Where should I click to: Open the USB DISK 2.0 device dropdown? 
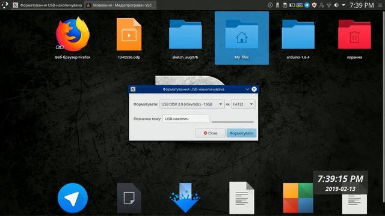click(x=192, y=104)
